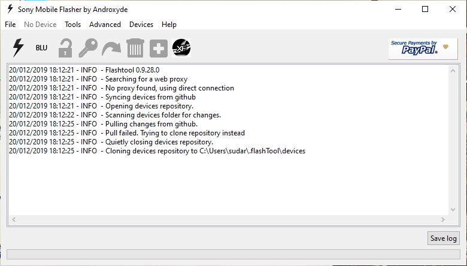Open the Devices menu
Image resolution: width=467 pixels, height=266 pixels.
[141, 25]
